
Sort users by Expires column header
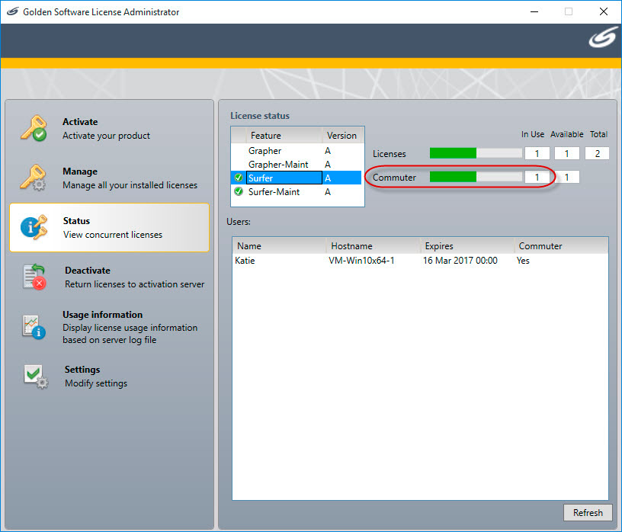click(x=467, y=246)
